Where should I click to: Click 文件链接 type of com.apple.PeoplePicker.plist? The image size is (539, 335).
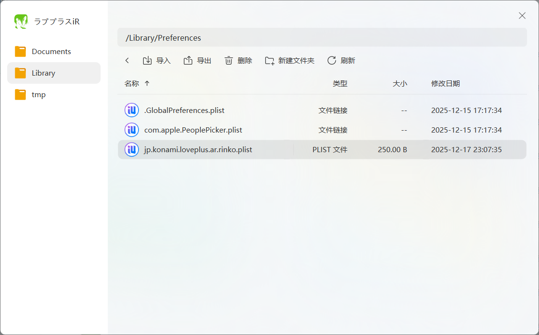click(333, 130)
